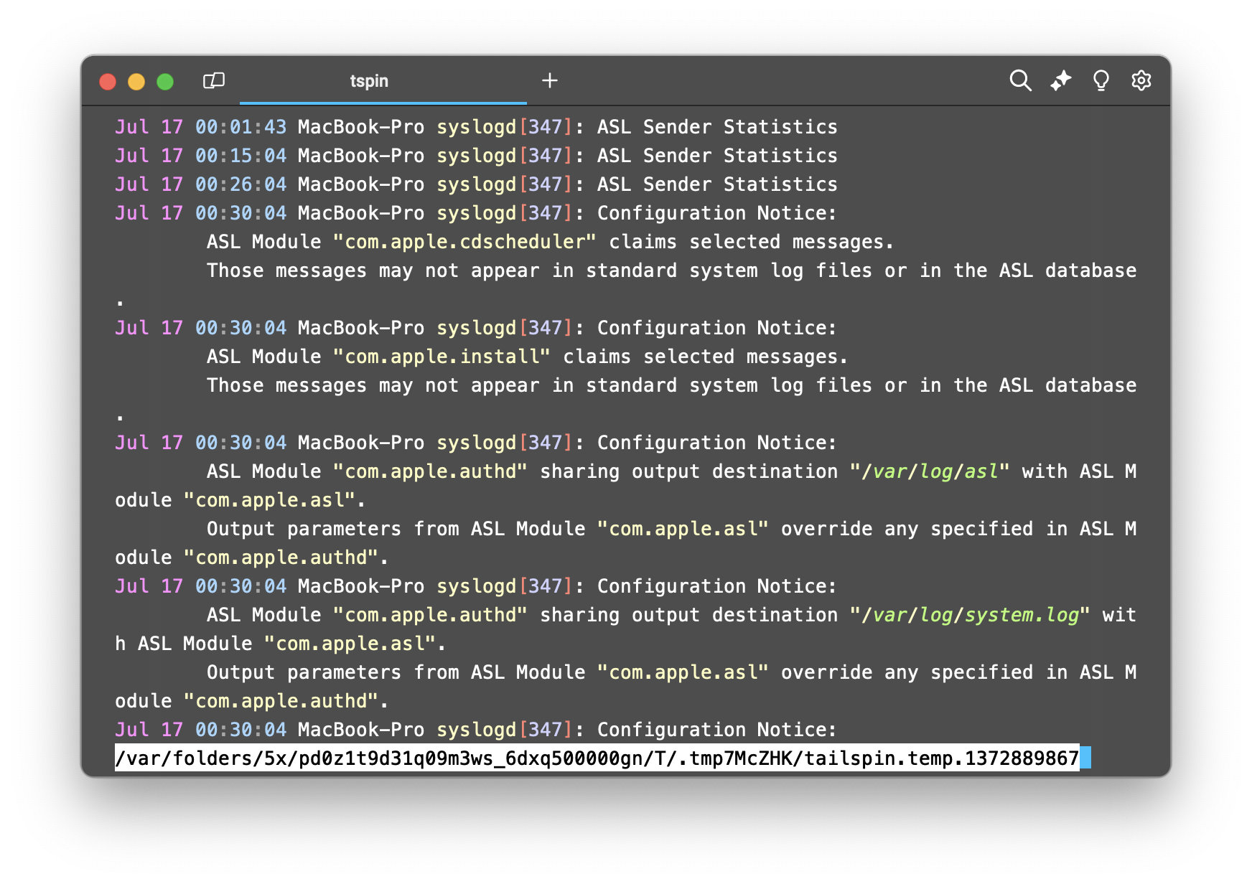Open the search magnifier in the toolbar

point(1020,80)
